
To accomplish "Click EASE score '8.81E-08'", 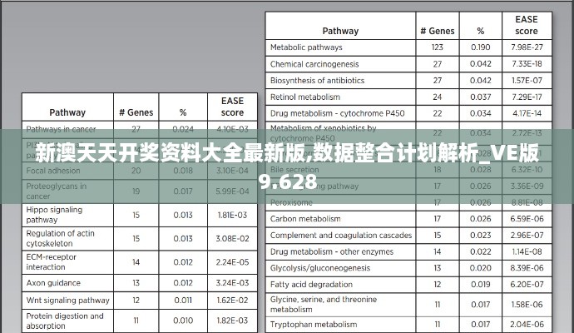I will tap(527, 202).
